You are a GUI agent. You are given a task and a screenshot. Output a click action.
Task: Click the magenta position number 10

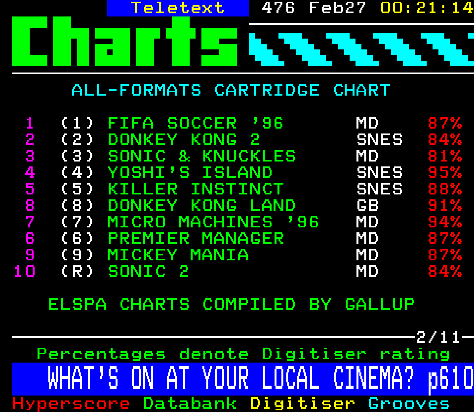pos(24,272)
